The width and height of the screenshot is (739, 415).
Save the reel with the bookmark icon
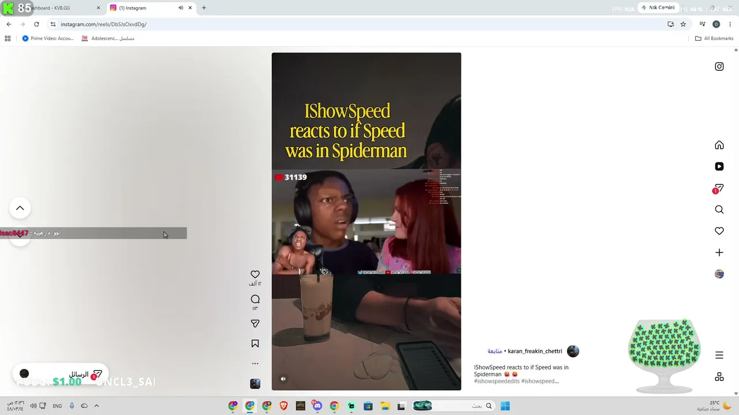point(255,344)
